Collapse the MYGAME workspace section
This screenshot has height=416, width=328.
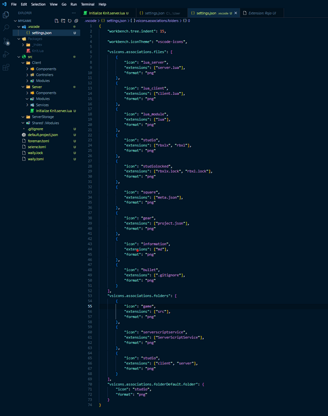click(x=16, y=21)
